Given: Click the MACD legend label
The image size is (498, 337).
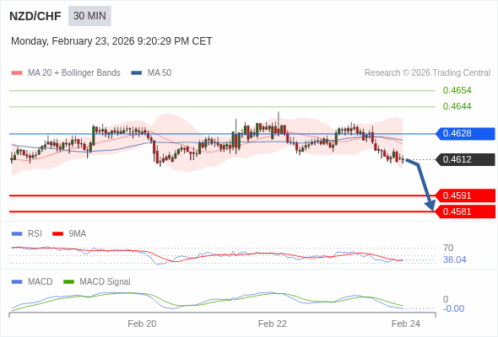Looking at the screenshot, I should click(41, 282).
